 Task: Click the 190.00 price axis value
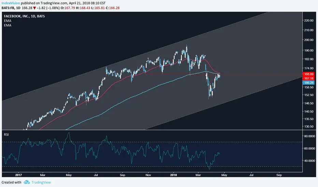coord(309,50)
